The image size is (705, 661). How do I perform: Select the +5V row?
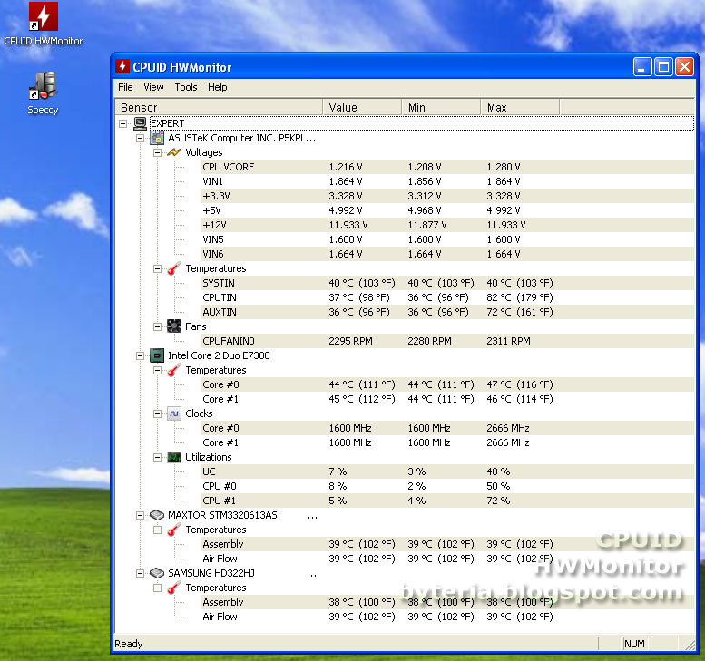click(x=448, y=210)
